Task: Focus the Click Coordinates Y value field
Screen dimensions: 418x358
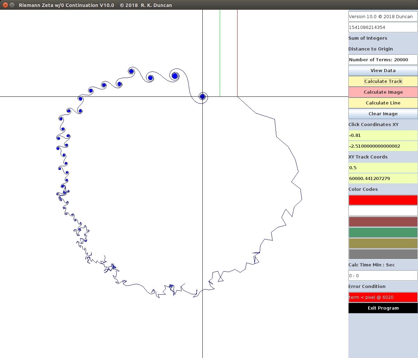Action: 383,146
